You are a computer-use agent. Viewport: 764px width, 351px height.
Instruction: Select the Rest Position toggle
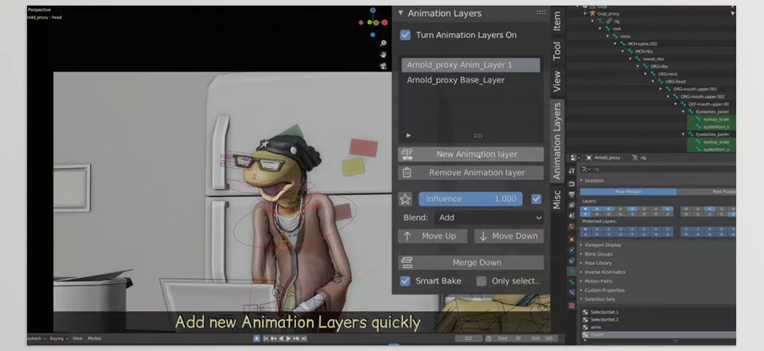point(707,191)
